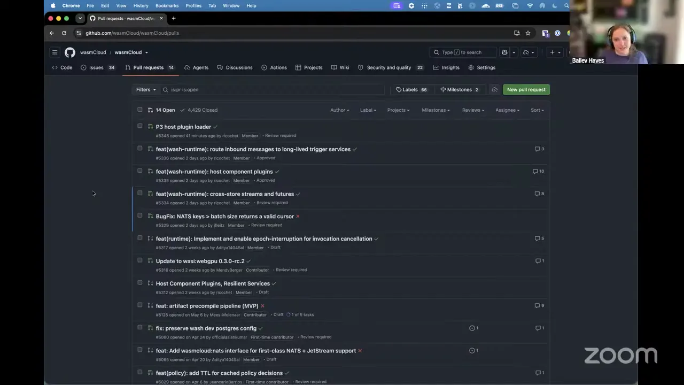Screen dimensions: 684x385
Task: Check the BugFix NATS keys PR box
Action: point(140,216)
